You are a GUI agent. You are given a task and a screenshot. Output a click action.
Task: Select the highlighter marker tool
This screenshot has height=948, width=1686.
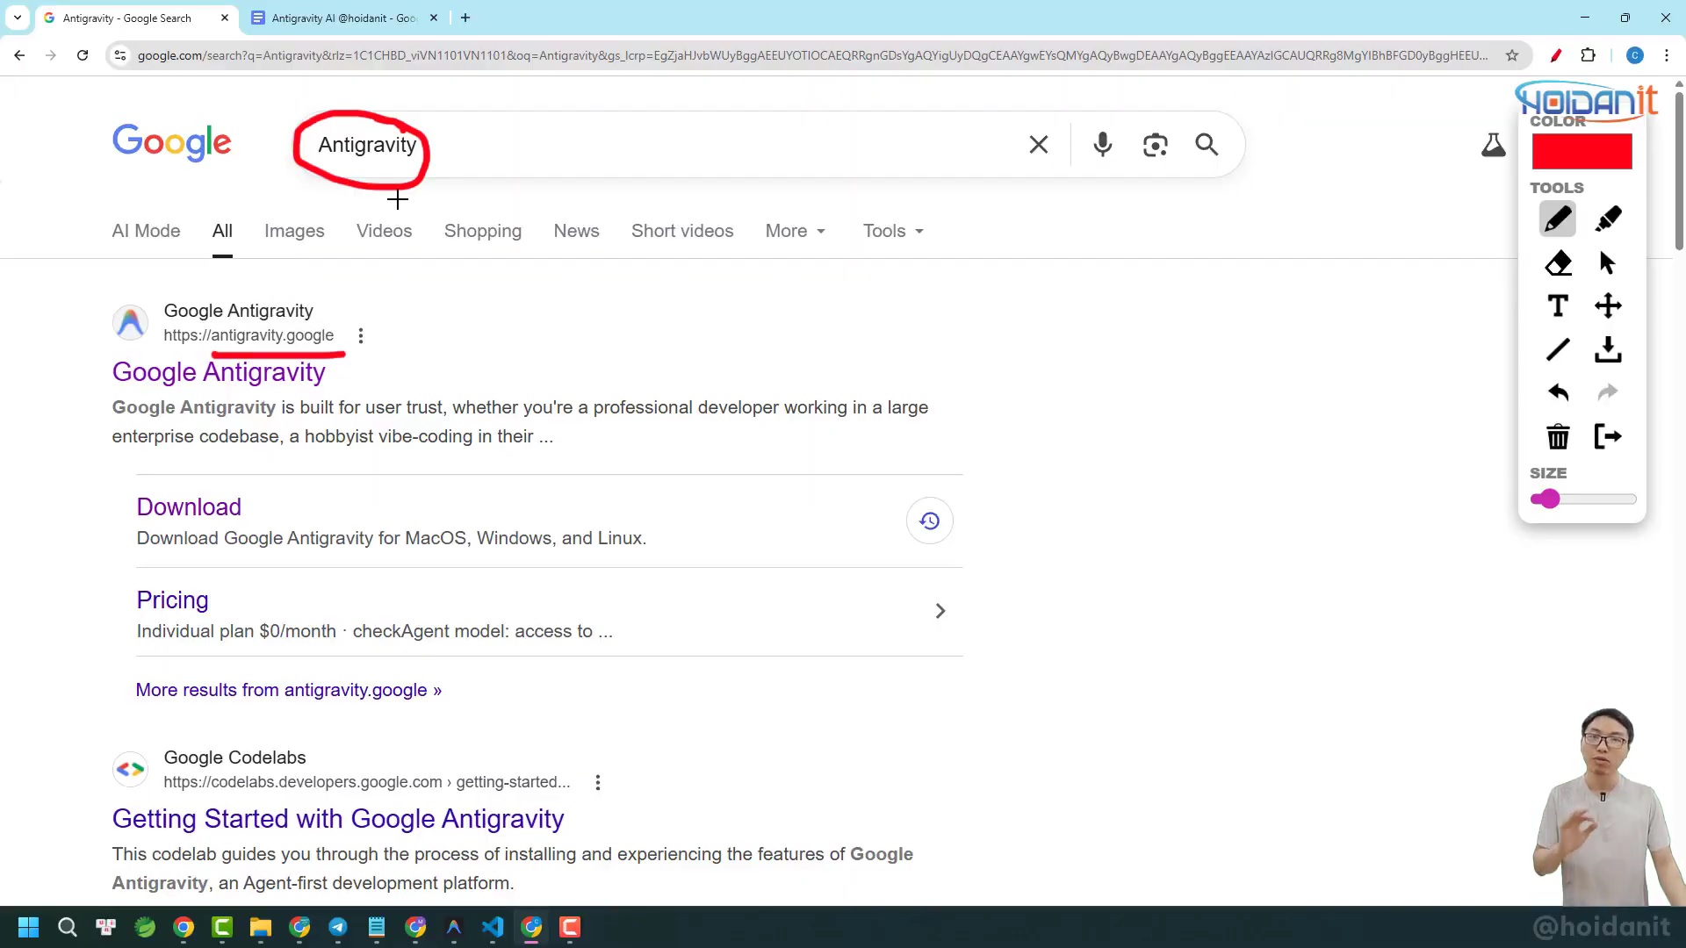coord(1608,219)
